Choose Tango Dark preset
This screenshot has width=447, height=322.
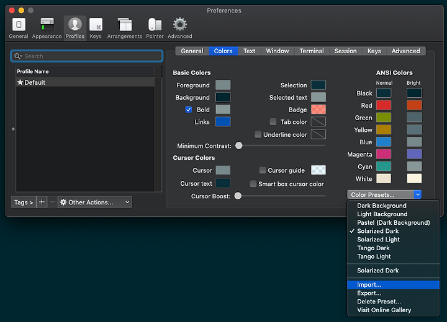point(393,248)
